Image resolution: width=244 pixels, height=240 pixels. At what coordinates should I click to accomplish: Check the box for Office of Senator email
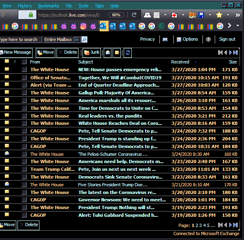pos(24,77)
